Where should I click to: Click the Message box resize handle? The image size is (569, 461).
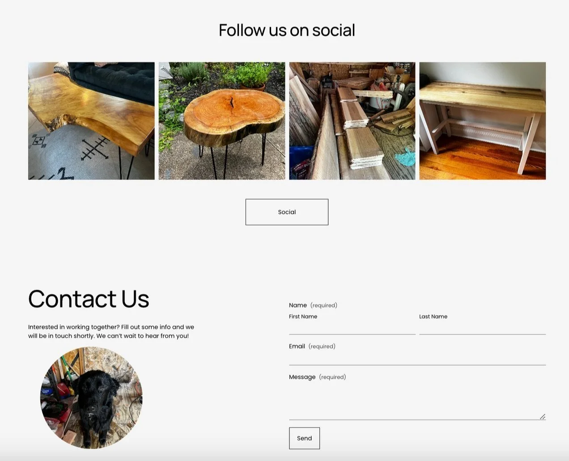coord(542,417)
